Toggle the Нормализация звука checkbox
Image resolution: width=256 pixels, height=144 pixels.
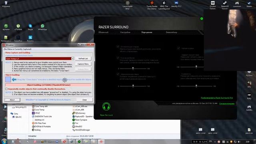118,74
